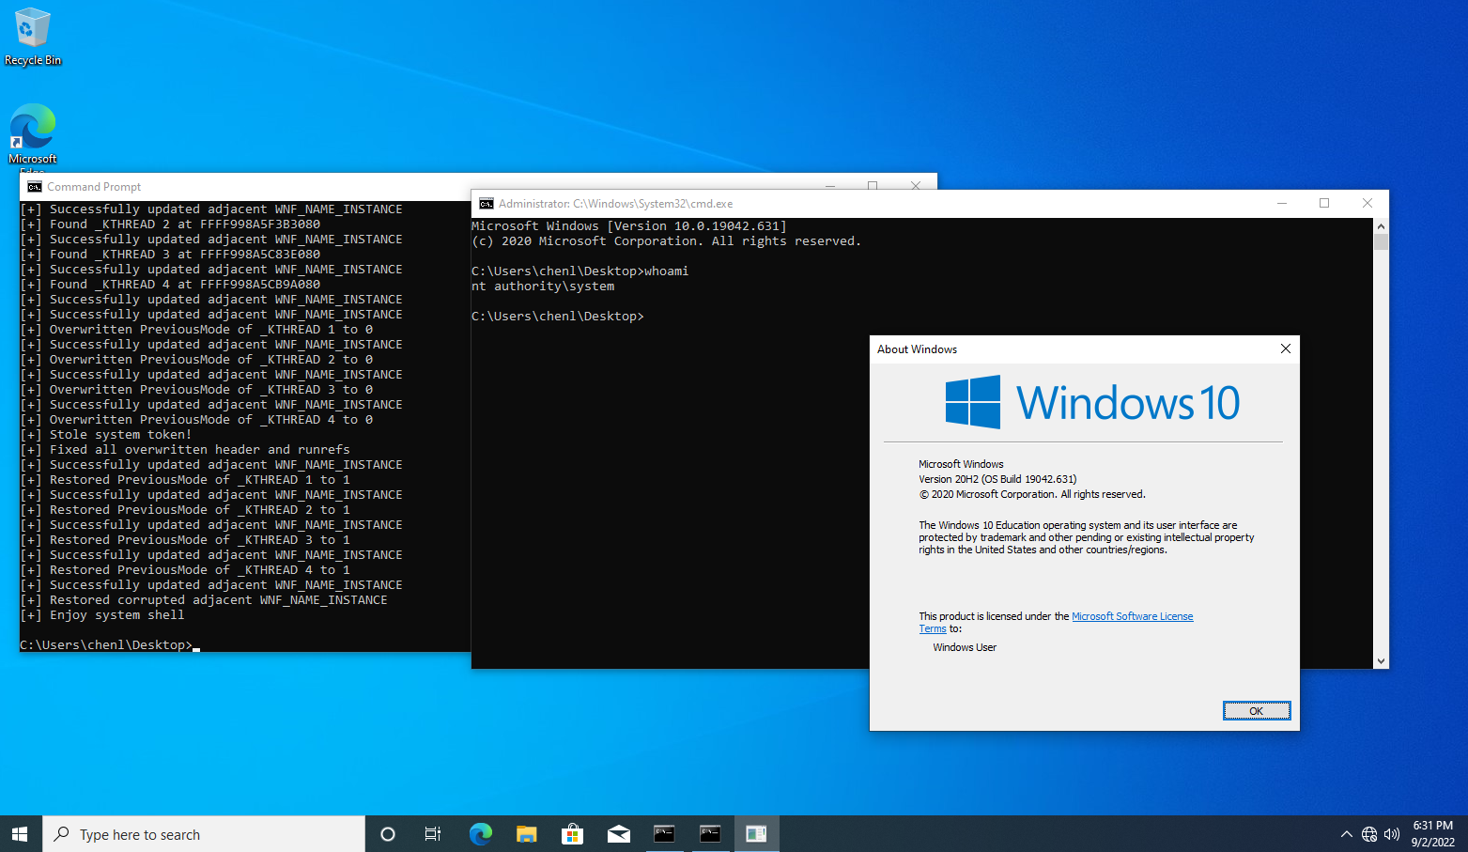Open Microsoft Store from the taskbar
The image size is (1468, 852).
point(572,834)
